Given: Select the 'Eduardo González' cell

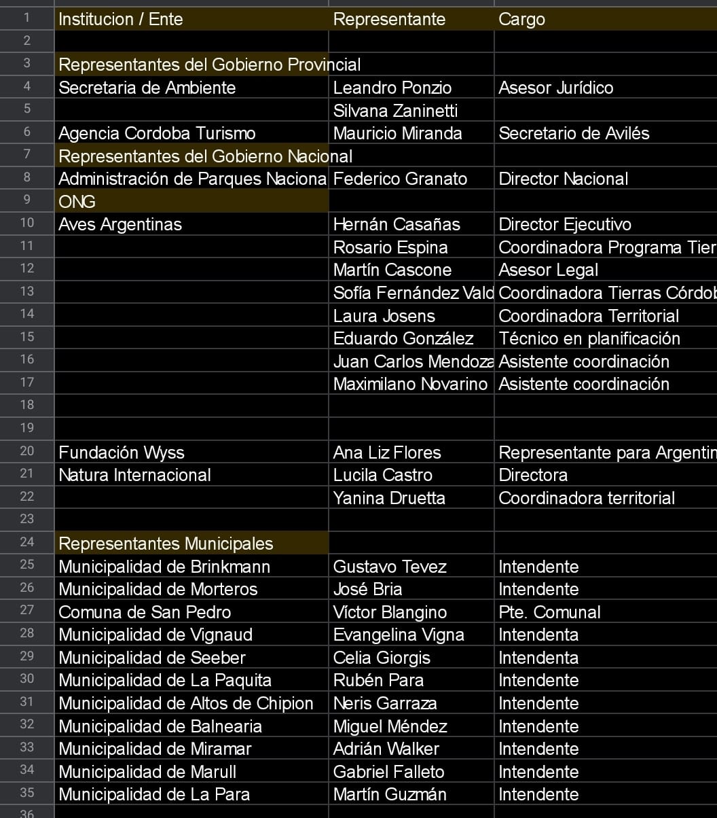Looking at the screenshot, I should point(411,338).
